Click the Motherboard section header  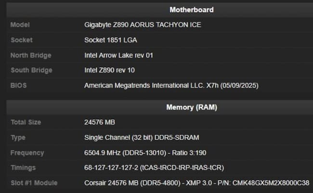click(191, 10)
